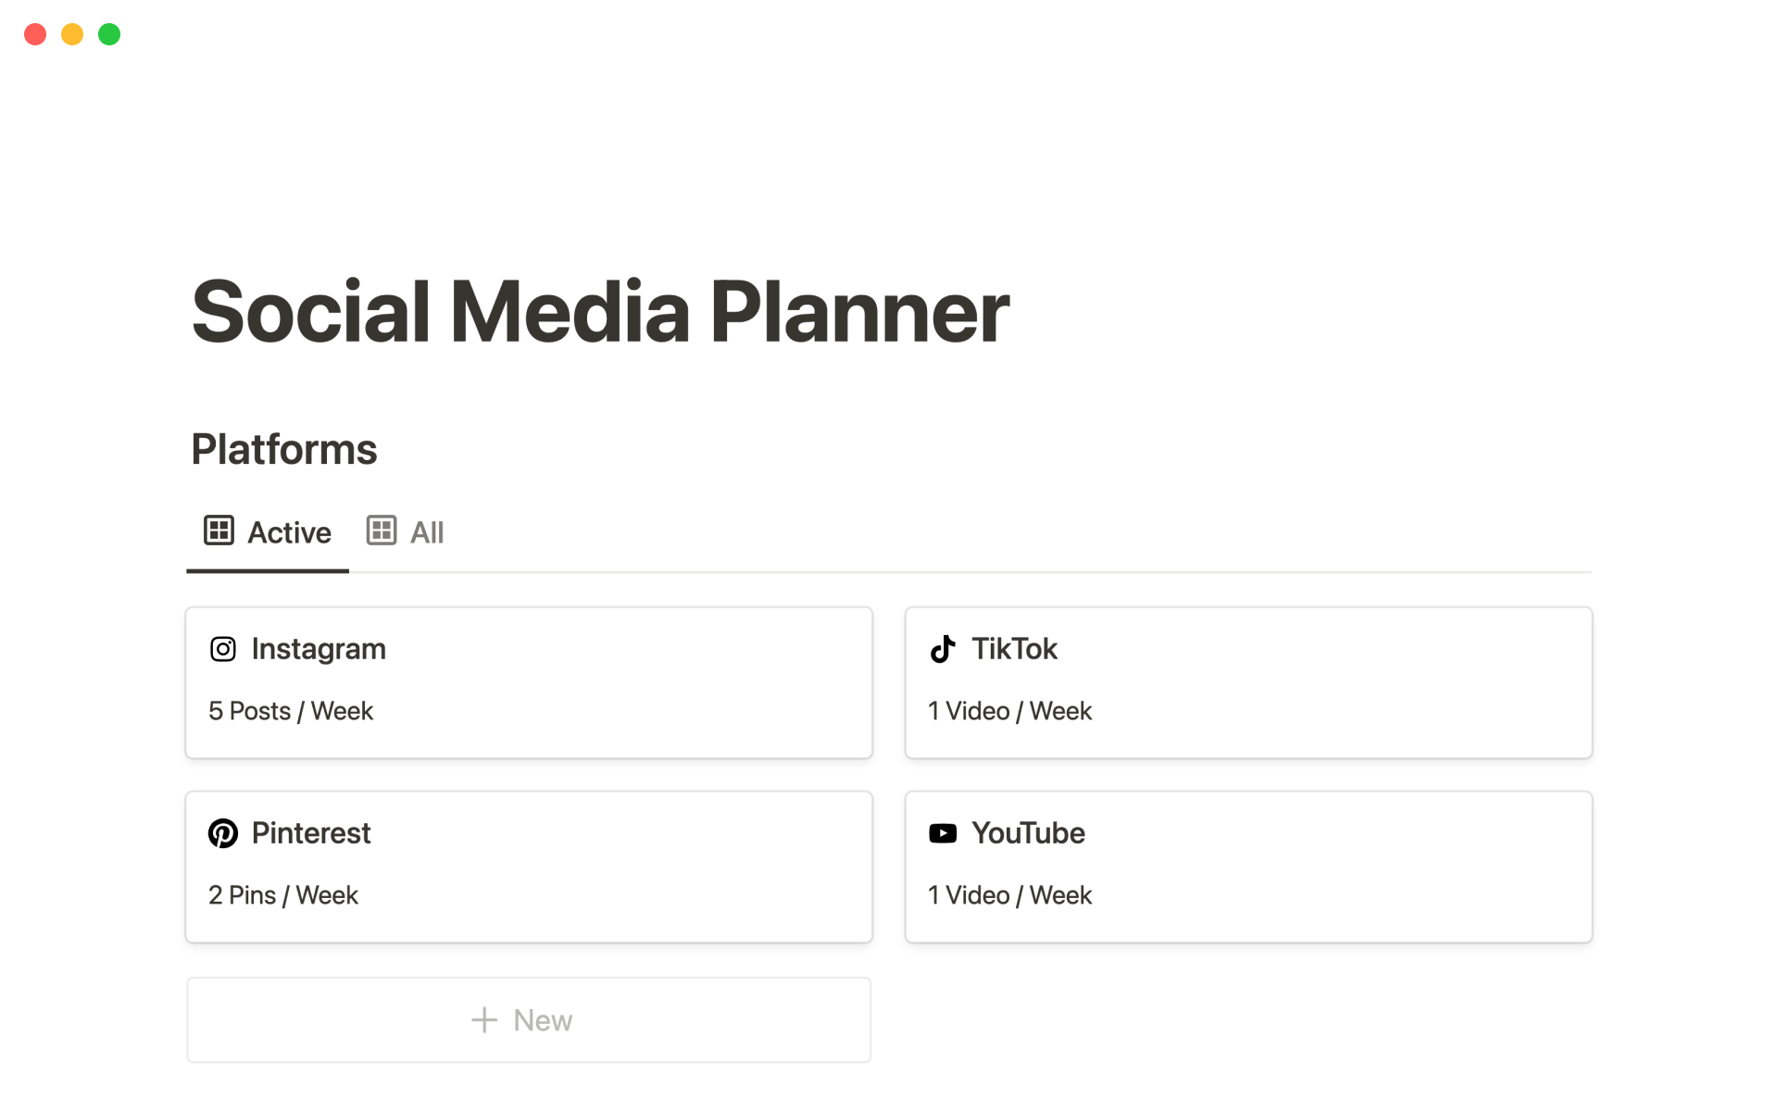Screen dimensions: 1778x1111
Task: Click the green maximize window button
Action: (x=109, y=34)
